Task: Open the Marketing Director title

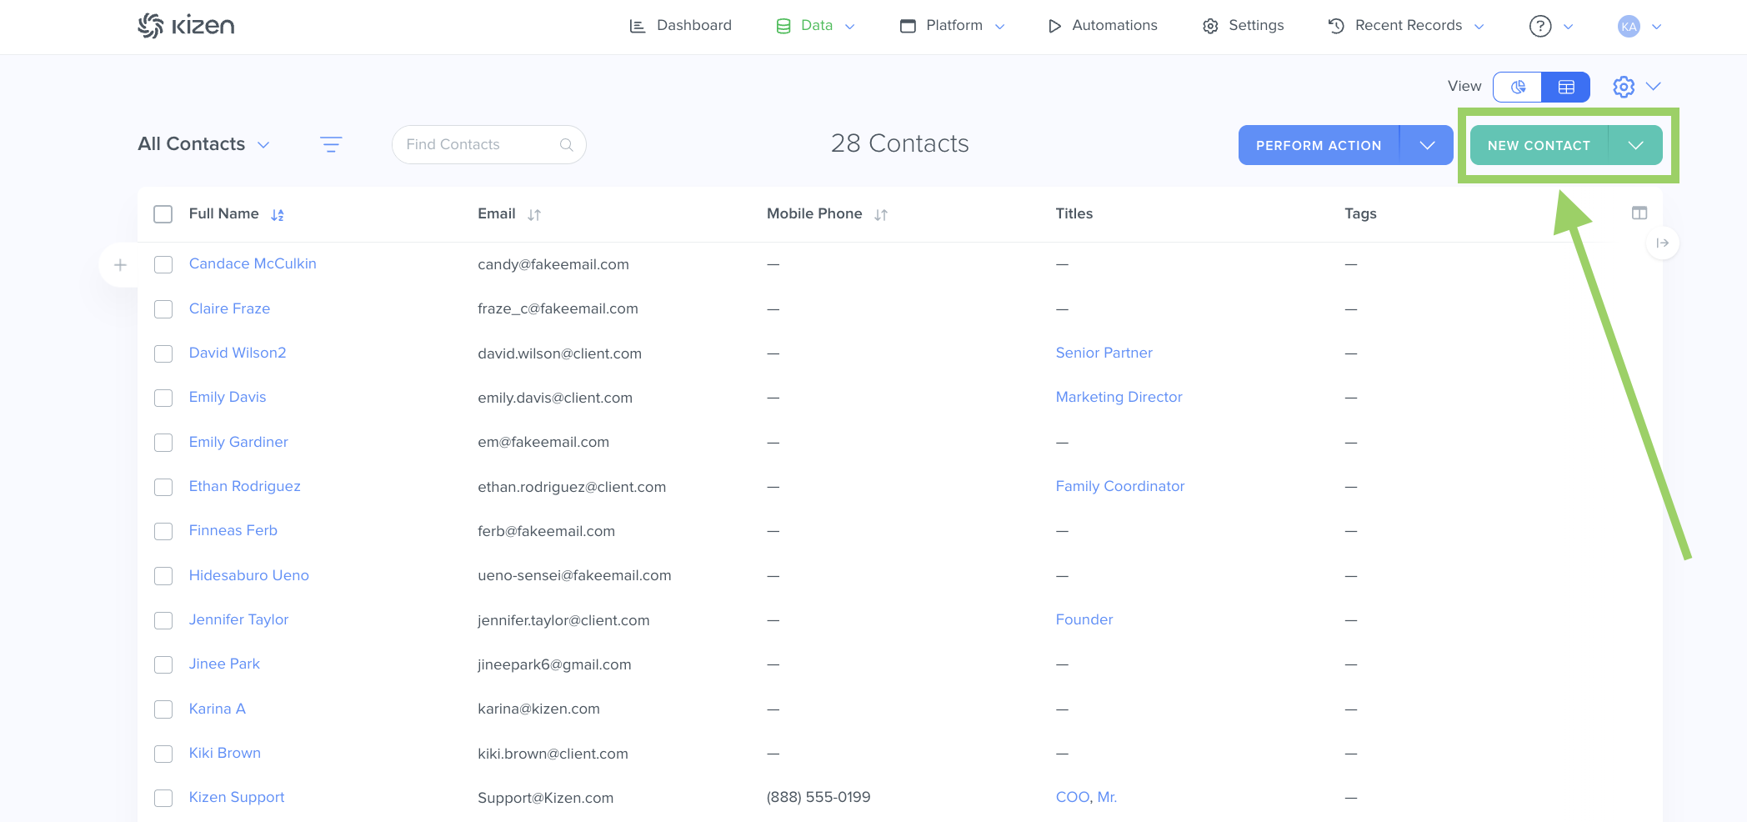Action: (1119, 397)
